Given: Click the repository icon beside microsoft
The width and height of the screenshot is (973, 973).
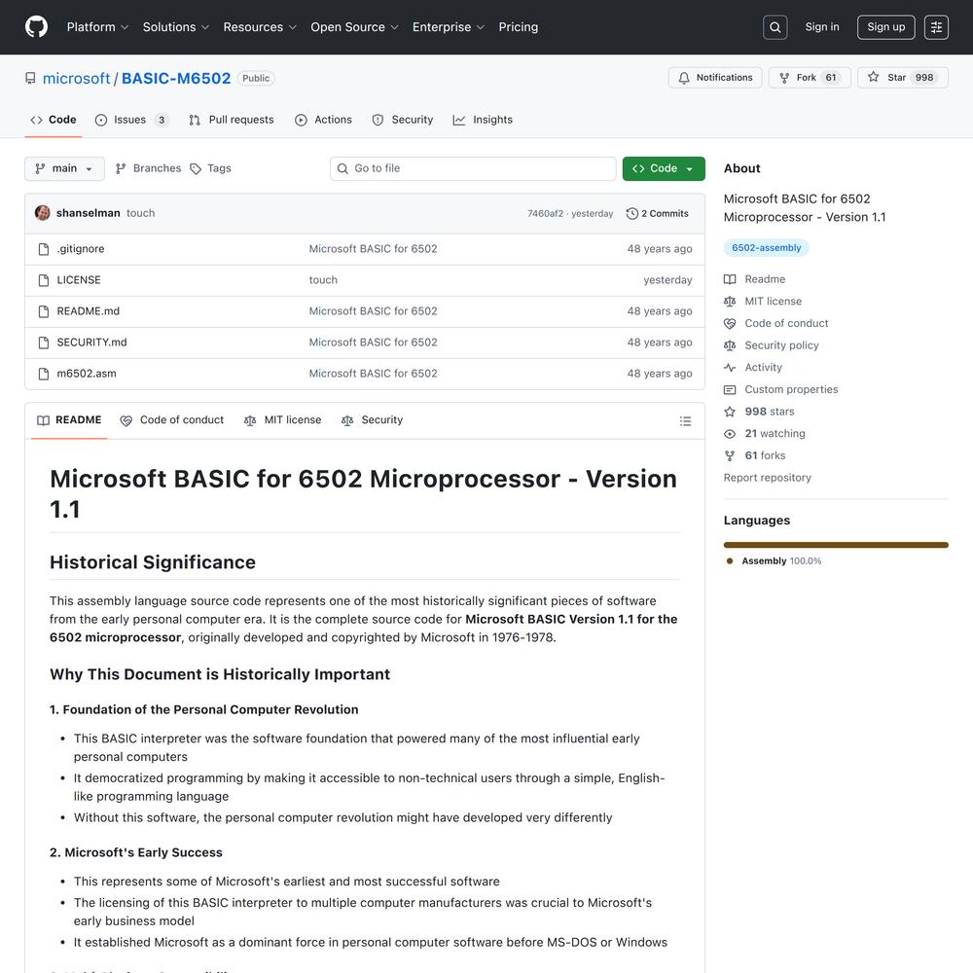Looking at the screenshot, I should click(30, 78).
